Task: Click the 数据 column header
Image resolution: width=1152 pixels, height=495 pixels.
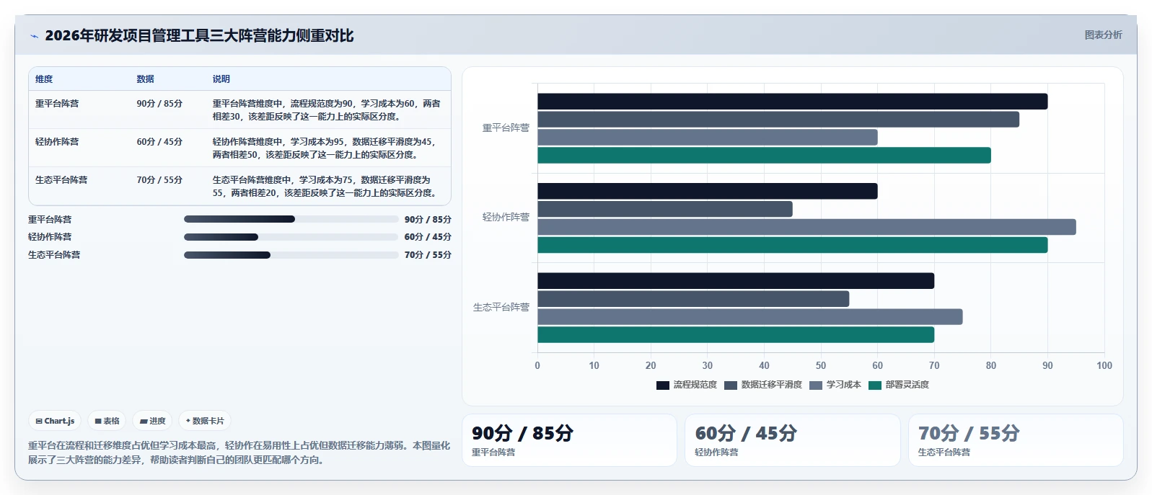Action: (x=145, y=79)
